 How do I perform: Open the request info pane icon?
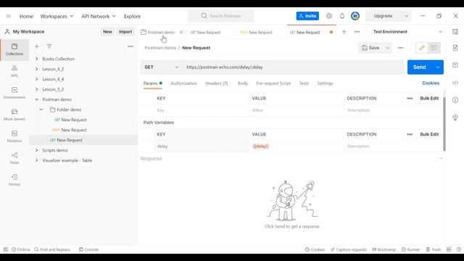[455, 100]
